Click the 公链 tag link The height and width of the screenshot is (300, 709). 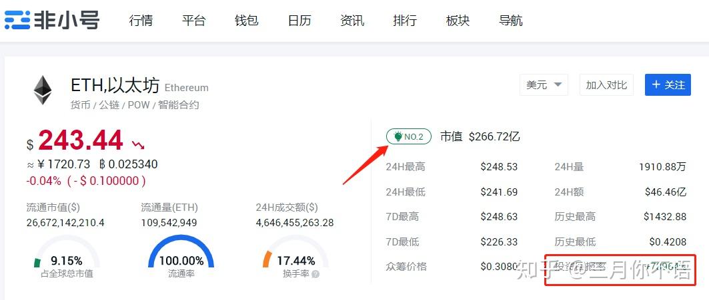[109, 105]
